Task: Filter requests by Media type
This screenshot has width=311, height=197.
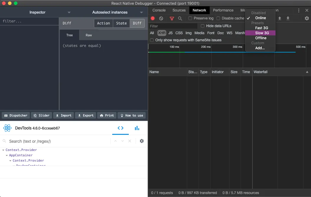Action: pyautogui.click(x=199, y=33)
